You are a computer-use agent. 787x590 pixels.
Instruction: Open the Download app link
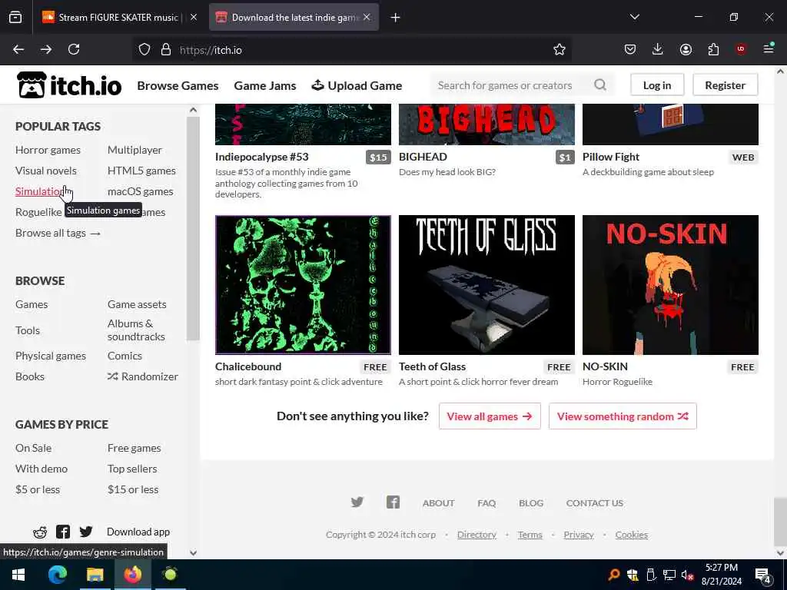click(138, 532)
